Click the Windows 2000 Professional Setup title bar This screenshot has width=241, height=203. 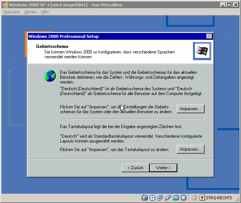click(x=112, y=36)
